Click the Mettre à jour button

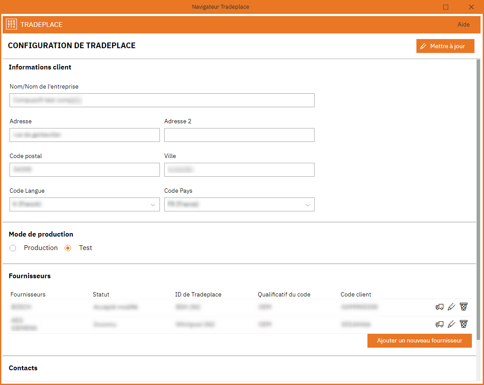[x=445, y=46]
